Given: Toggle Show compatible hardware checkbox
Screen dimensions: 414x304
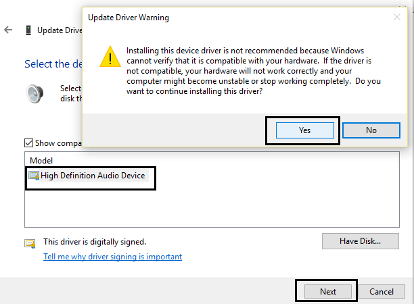Looking at the screenshot, I should [28, 143].
